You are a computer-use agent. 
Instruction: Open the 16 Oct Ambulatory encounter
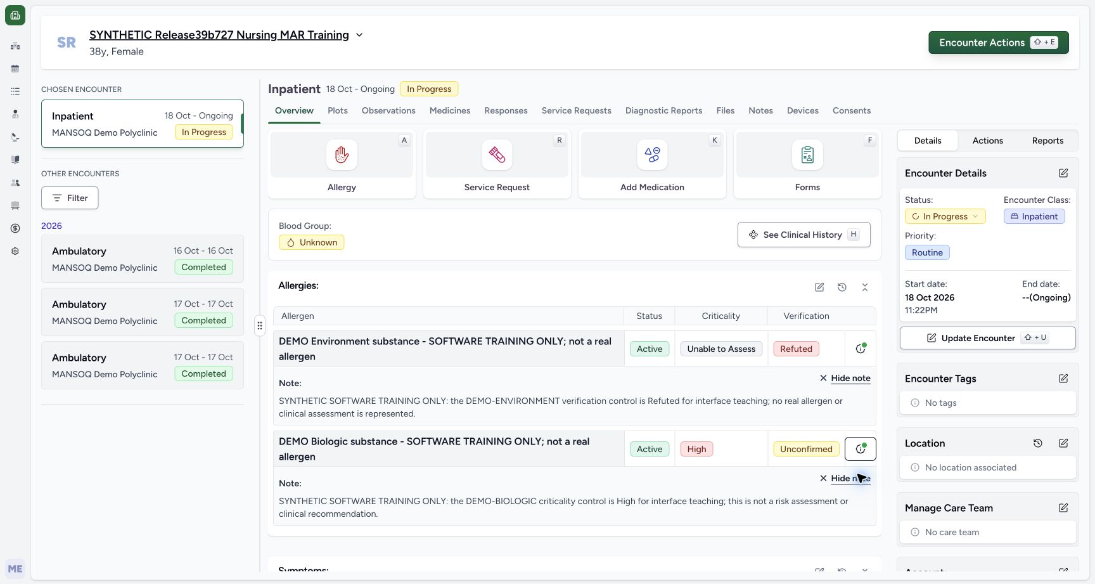(143, 259)
